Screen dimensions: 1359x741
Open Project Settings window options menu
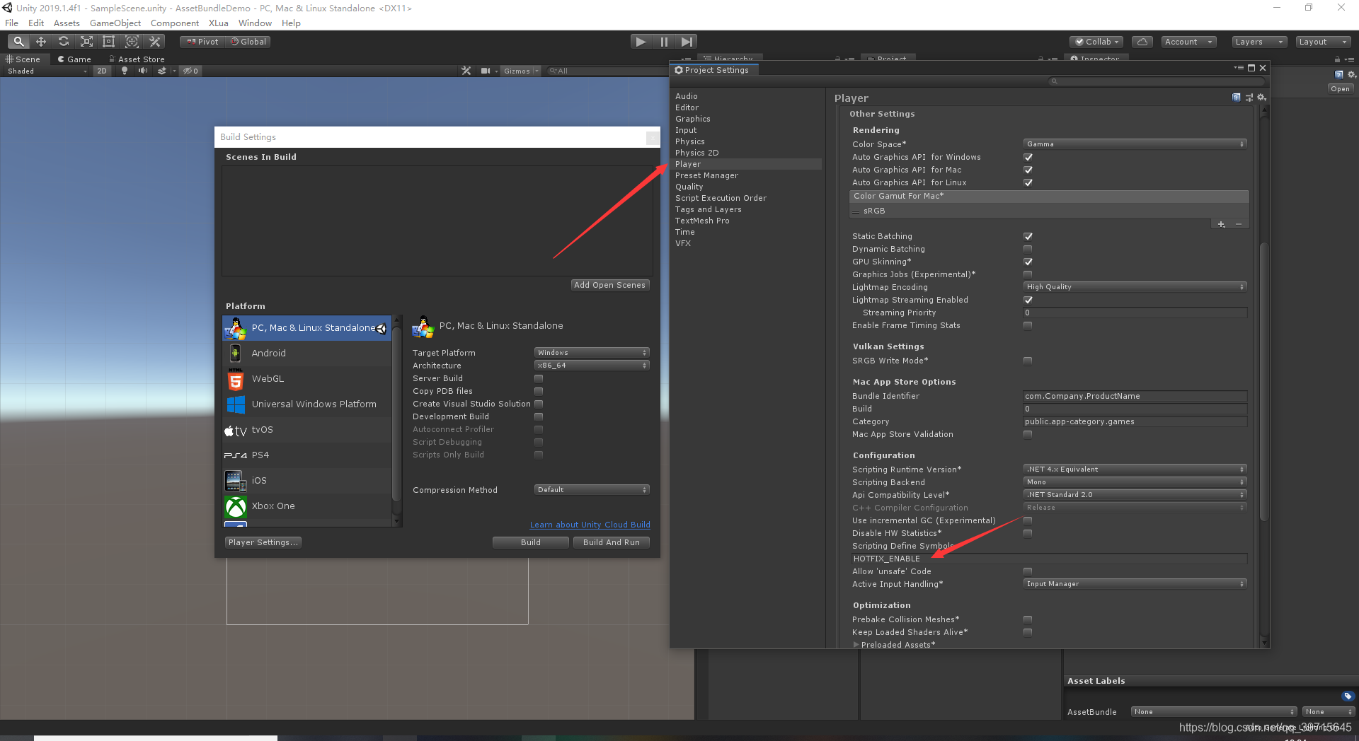pos(1239,68)
